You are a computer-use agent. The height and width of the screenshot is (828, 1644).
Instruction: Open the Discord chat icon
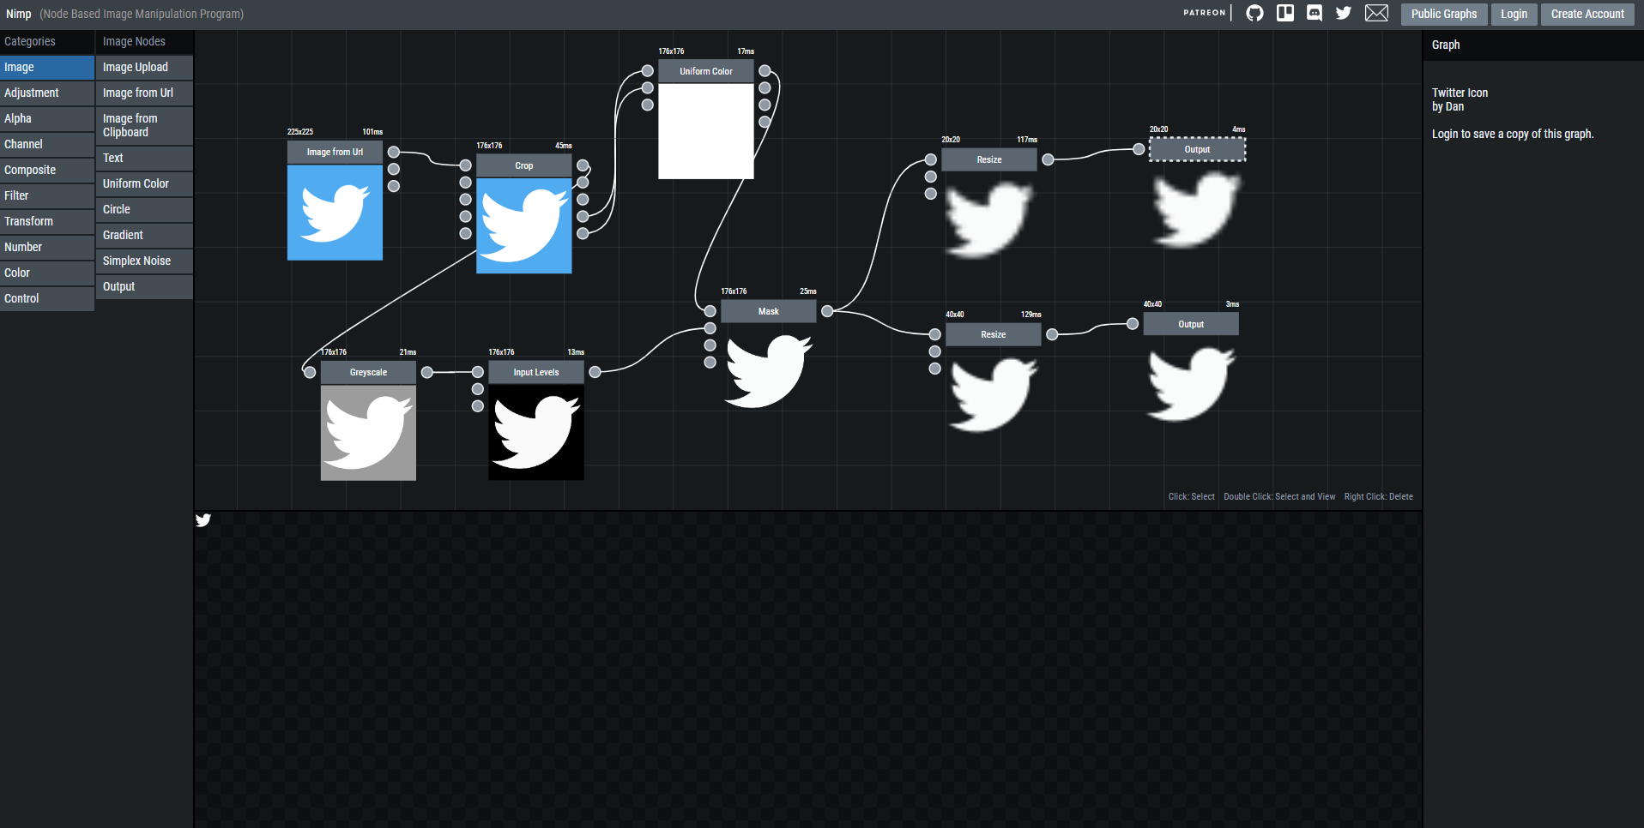pos(1315,13)
